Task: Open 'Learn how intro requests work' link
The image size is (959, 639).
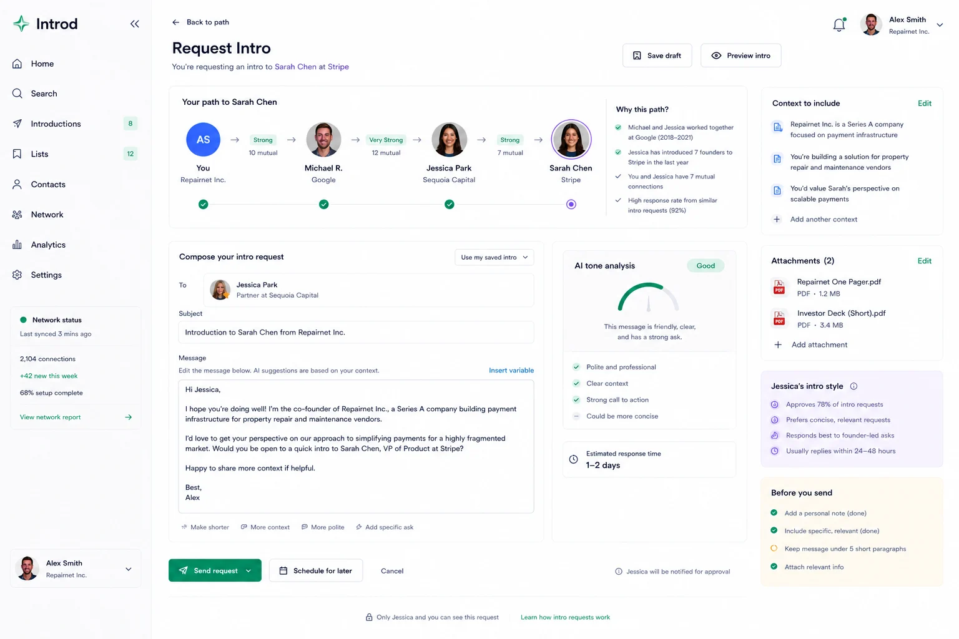Action: [565, 617]
